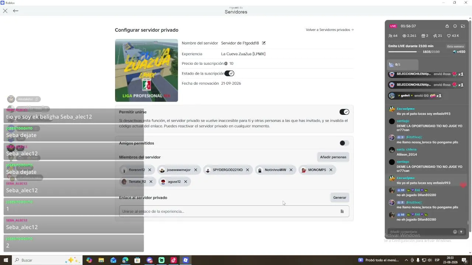The width and height of the screenshot is (472, 265).
Task: Click the private server link input field
Action: pos(234,211)
